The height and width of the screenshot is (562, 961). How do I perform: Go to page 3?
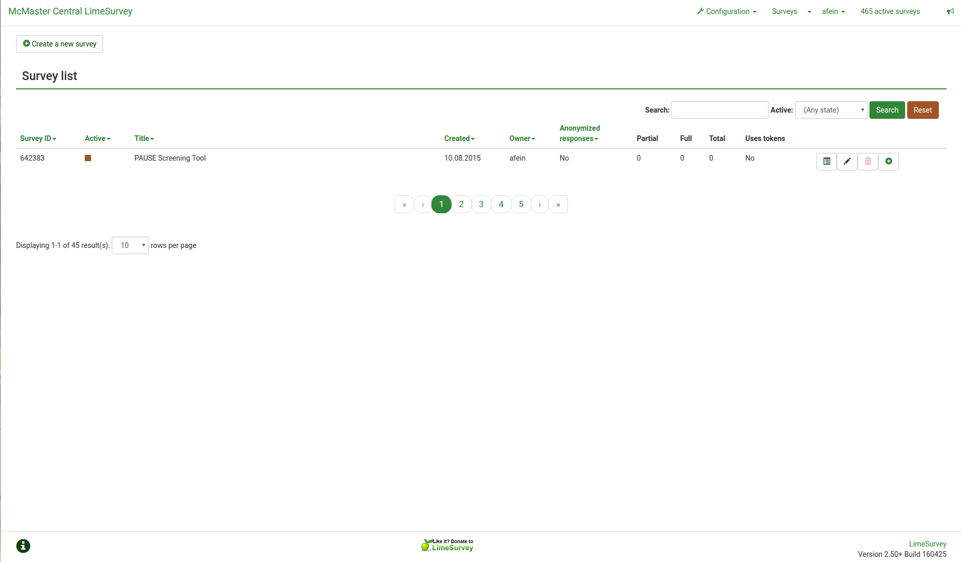point(481,205)
